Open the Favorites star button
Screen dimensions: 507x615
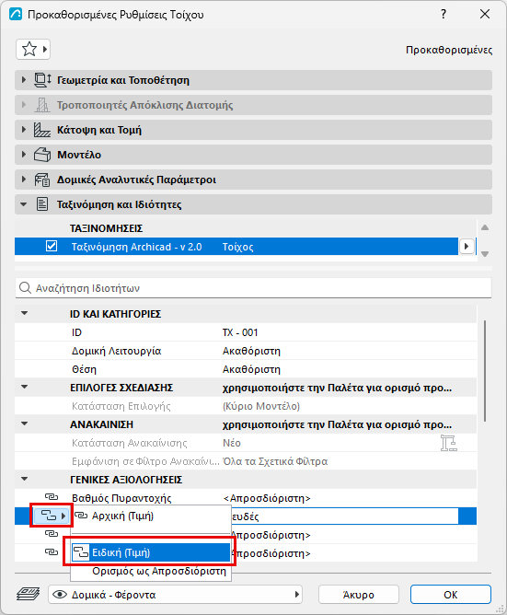[33, 50]
